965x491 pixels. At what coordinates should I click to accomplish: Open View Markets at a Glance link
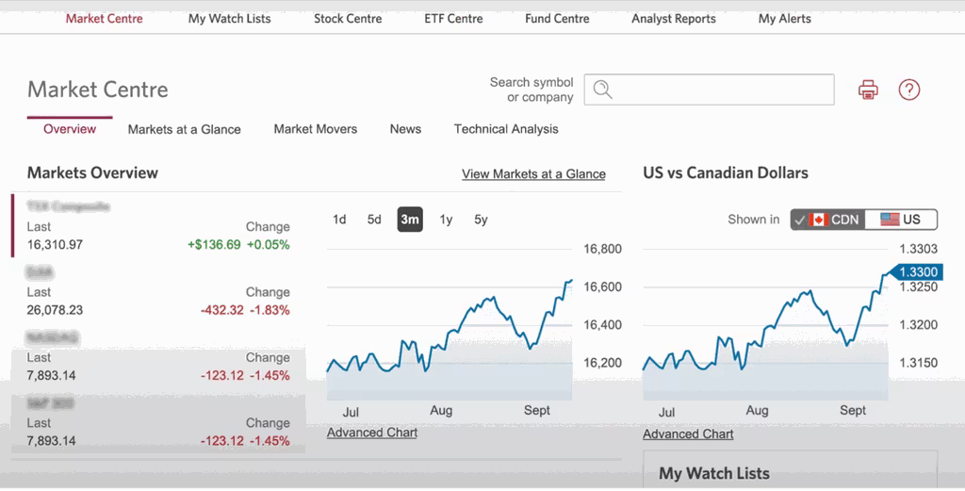pyautogui.click(x=533, y=173)
